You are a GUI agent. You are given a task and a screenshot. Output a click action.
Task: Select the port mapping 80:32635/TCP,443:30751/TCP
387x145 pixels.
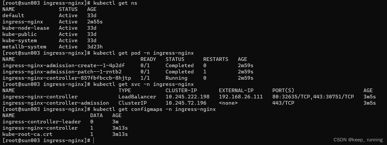pos(313,97)
